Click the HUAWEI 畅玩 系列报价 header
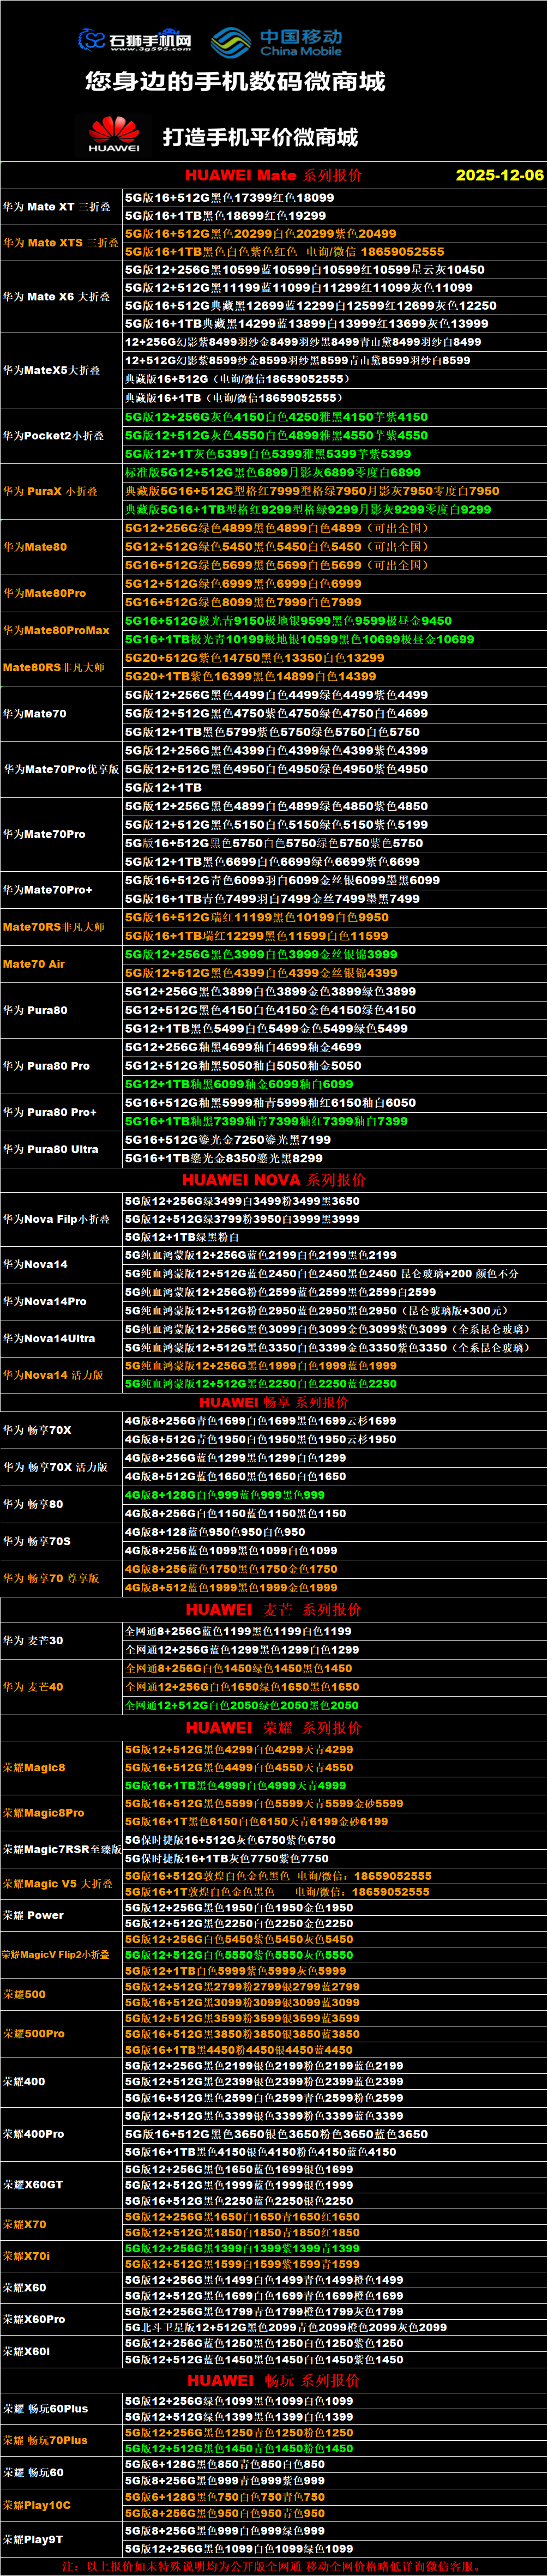 click(x=273, y=2381)
